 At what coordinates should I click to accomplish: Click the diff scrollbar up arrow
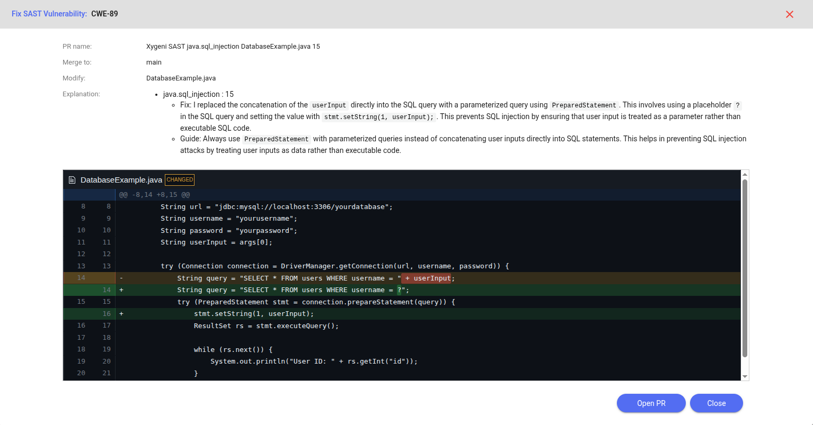pos(745,174)
